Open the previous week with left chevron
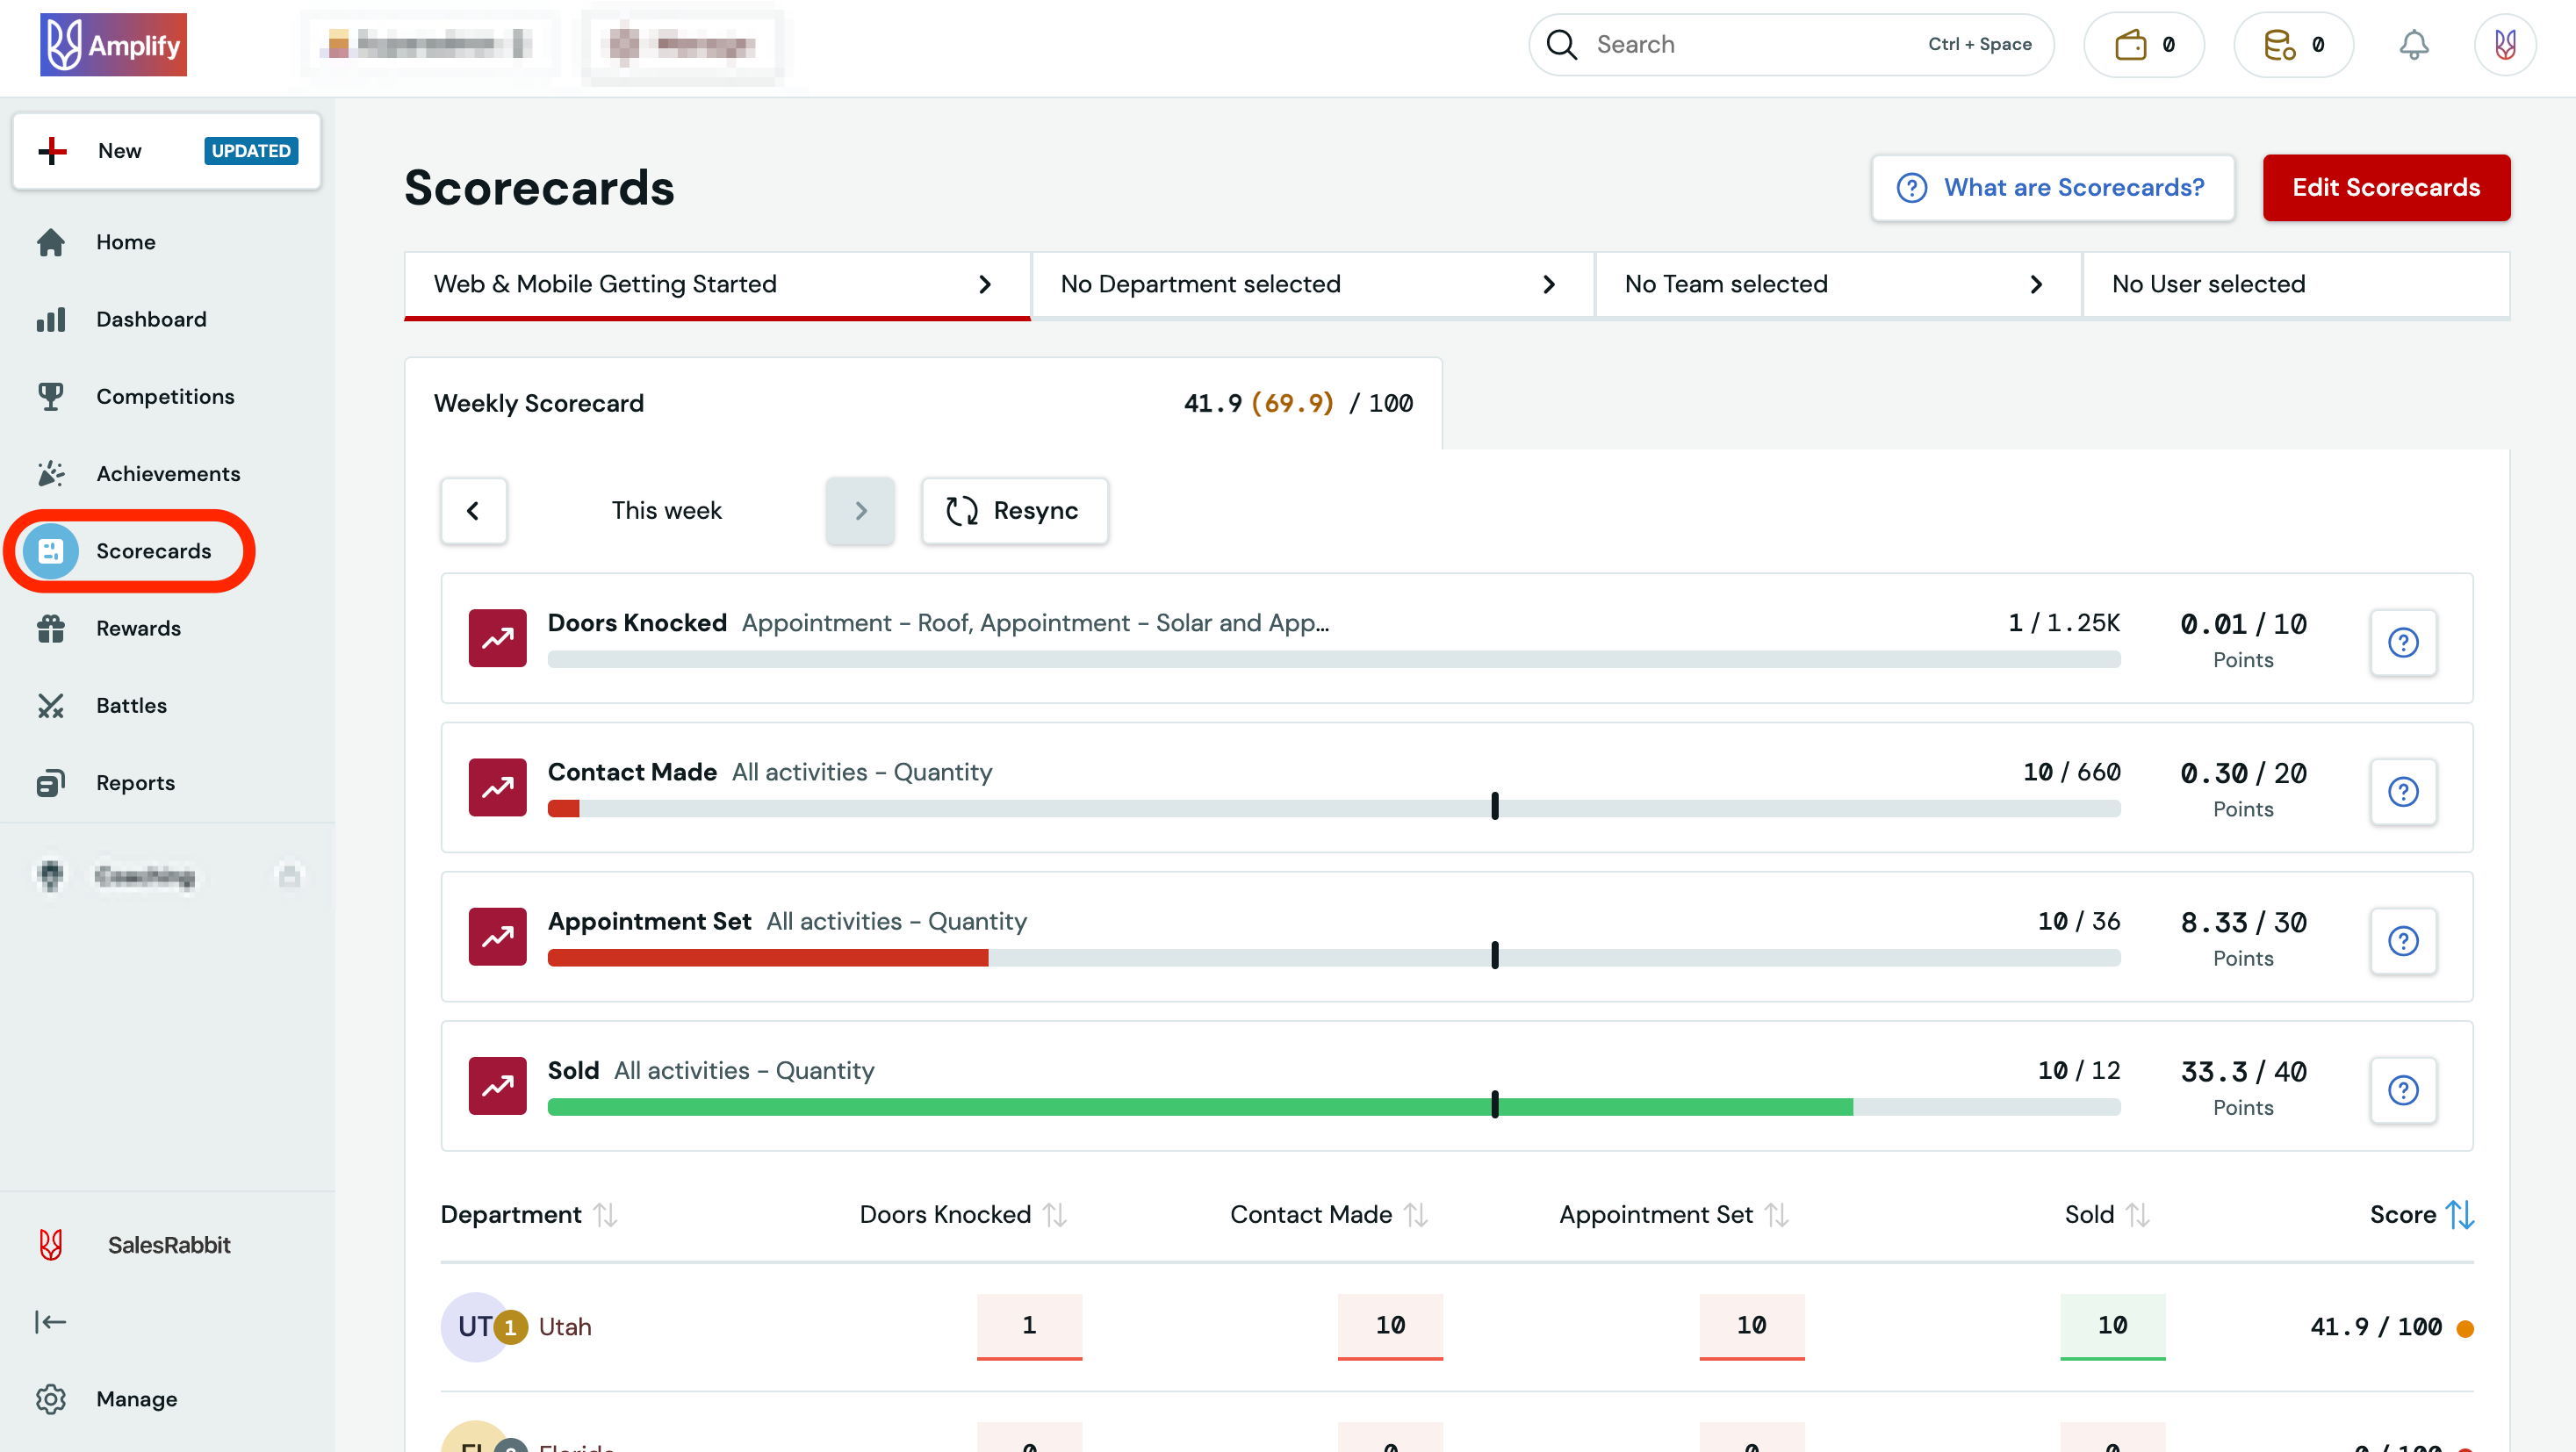Image resolution: width=2576 pixels, height=1452 pixels. coord(474,510)
